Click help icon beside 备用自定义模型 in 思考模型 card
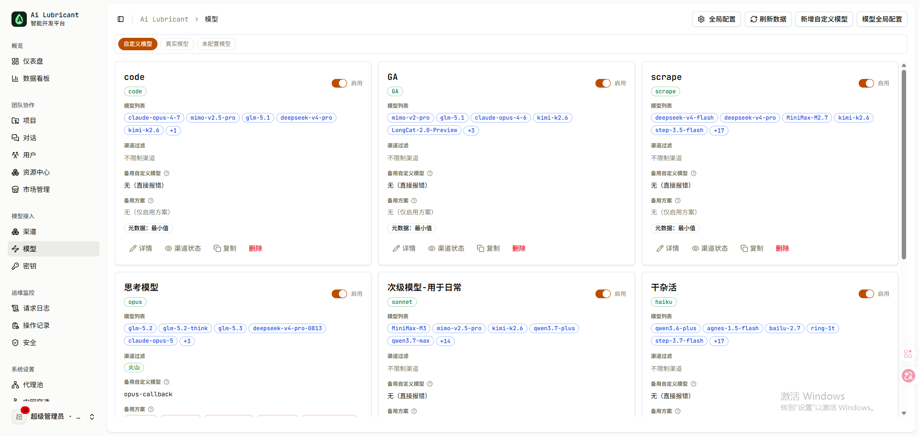 click(x=167, y=382)
